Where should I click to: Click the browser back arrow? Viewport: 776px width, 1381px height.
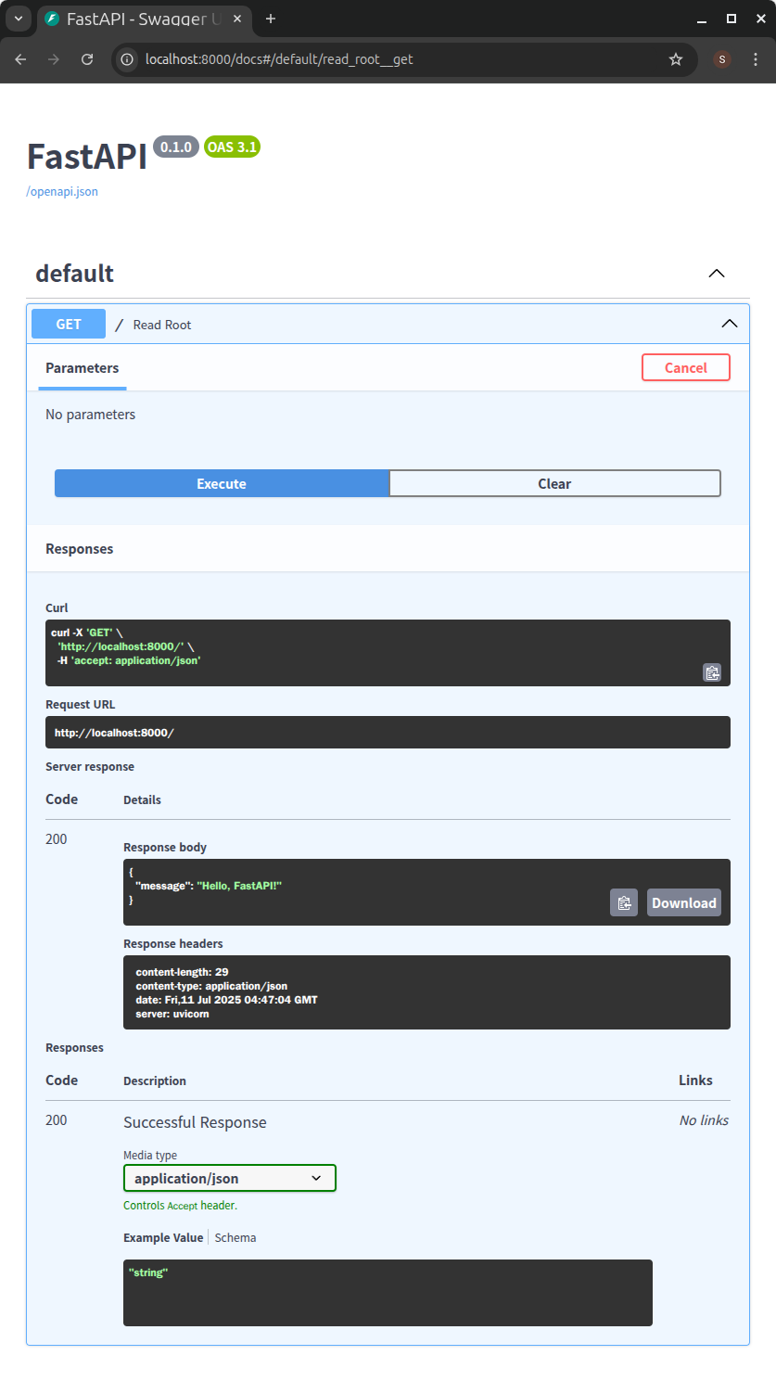pos(20,59)
